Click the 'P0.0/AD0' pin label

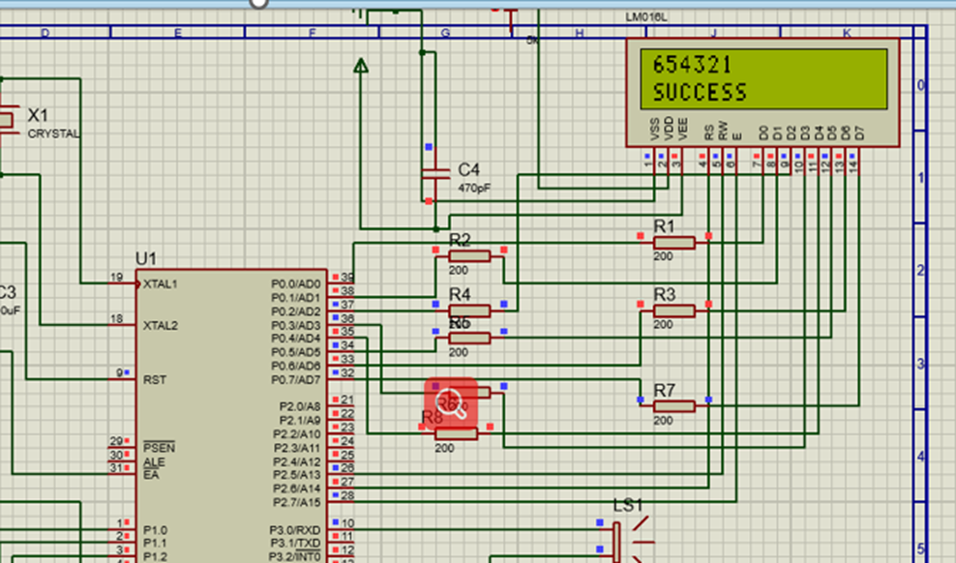[296, 284]
